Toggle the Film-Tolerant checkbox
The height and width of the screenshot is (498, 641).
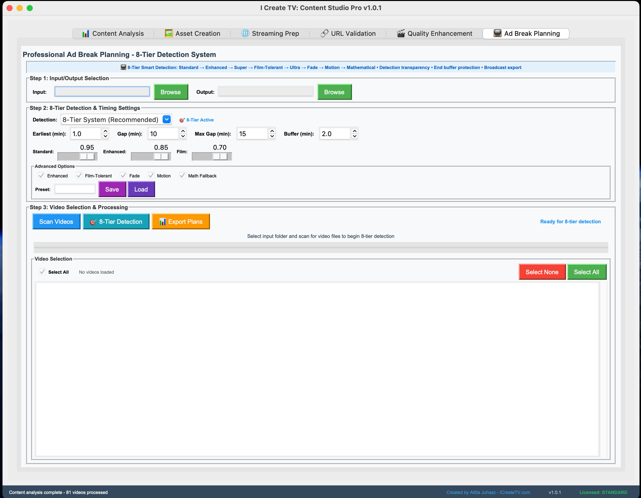(79, 176)
